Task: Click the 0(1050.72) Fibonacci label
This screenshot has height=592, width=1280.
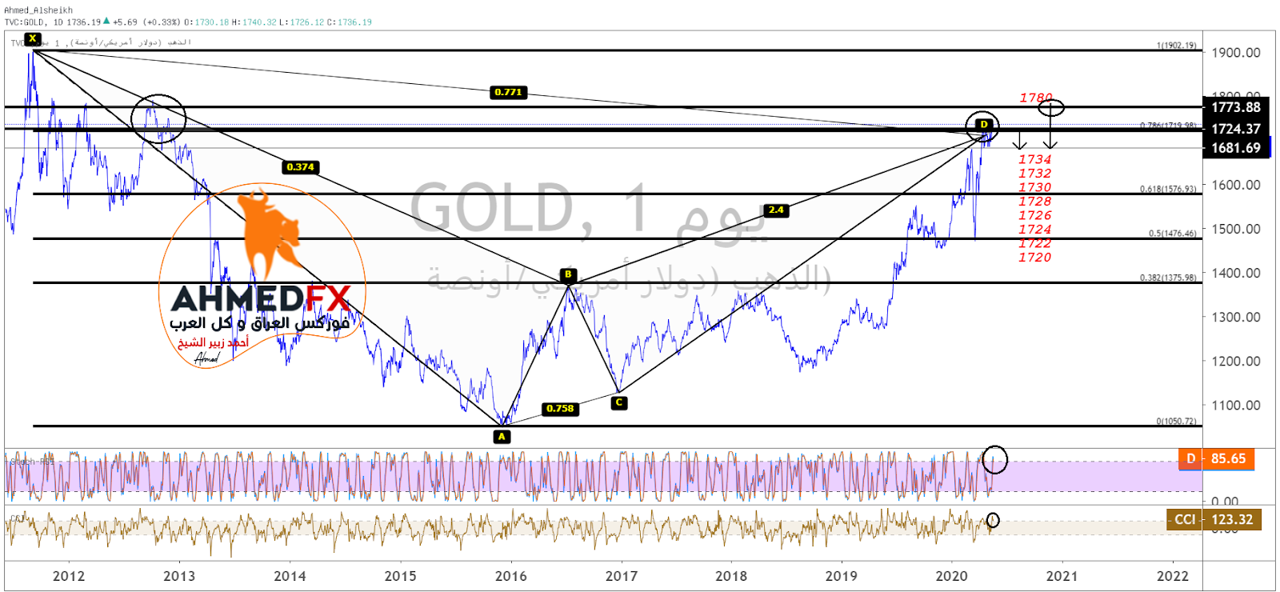Action: [x=1177, y=422]
